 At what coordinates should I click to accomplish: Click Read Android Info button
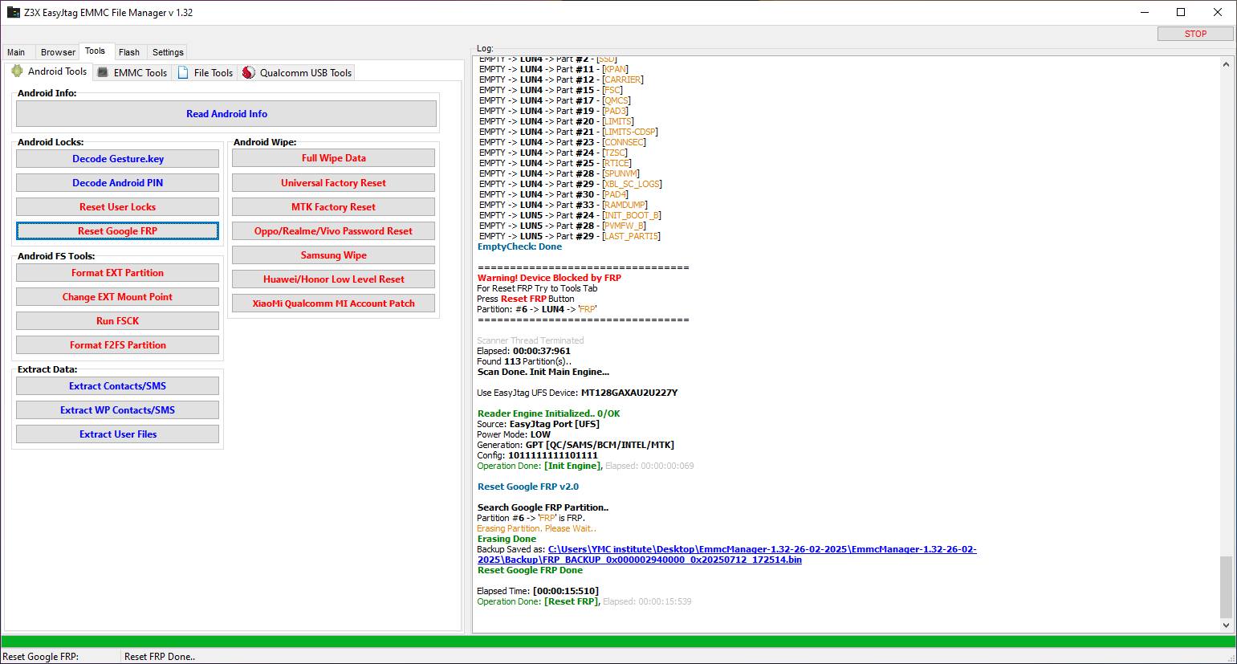[x=226, y=114]
